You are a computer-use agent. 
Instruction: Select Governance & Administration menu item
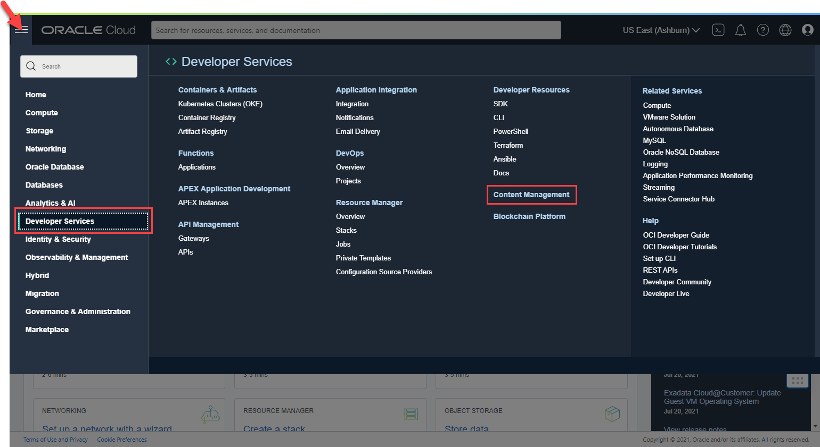click(x=78, y=311)
